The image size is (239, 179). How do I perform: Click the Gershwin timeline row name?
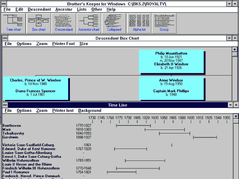coord(10,137)
